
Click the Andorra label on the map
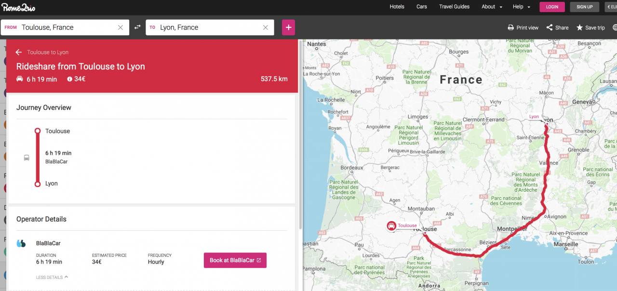pyautogui.click(x=429, y=285)
